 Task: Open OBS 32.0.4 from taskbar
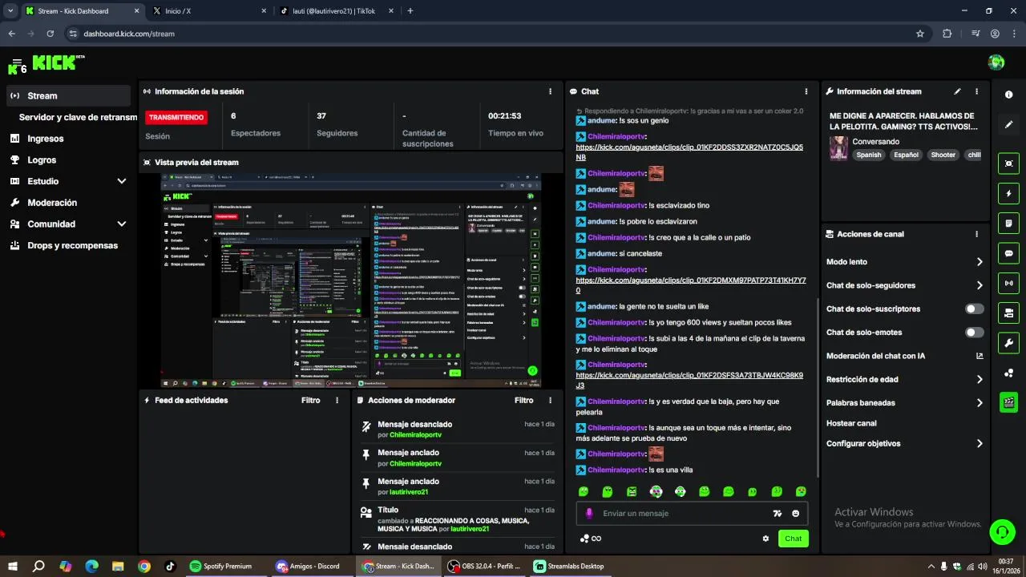[x=484, y=567]
